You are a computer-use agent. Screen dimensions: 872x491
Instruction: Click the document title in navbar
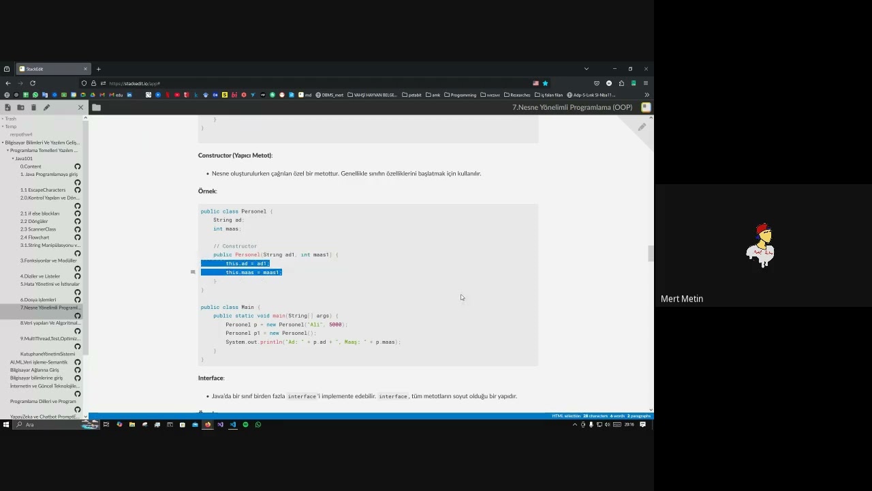572,107
